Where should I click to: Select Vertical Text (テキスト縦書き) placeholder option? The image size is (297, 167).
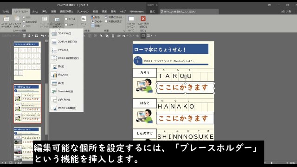click(x=66, y=58)
